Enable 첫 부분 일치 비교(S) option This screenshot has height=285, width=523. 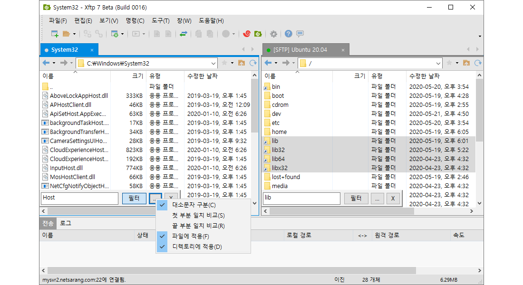(x=203, y=215)
